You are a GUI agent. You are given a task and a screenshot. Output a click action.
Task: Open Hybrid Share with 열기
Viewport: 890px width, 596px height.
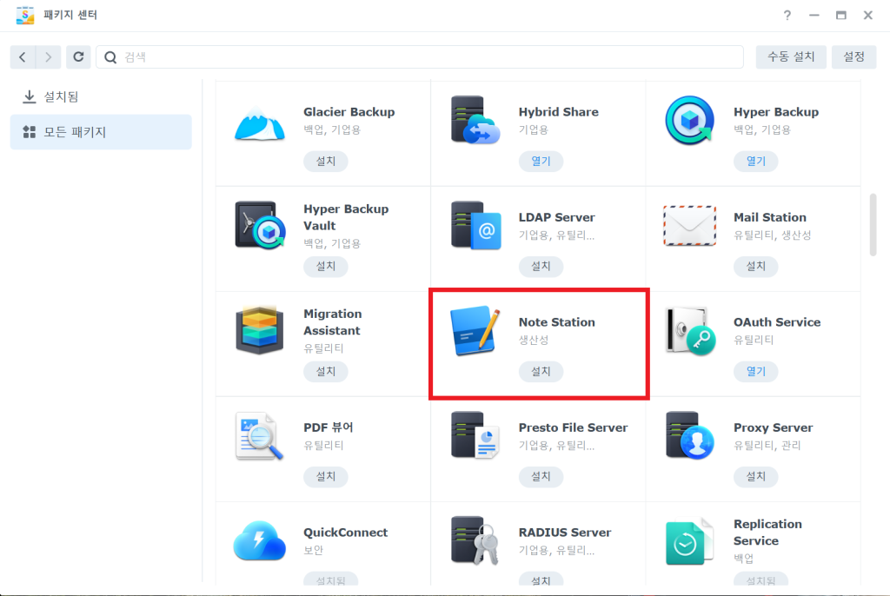[x=541, y=162]
